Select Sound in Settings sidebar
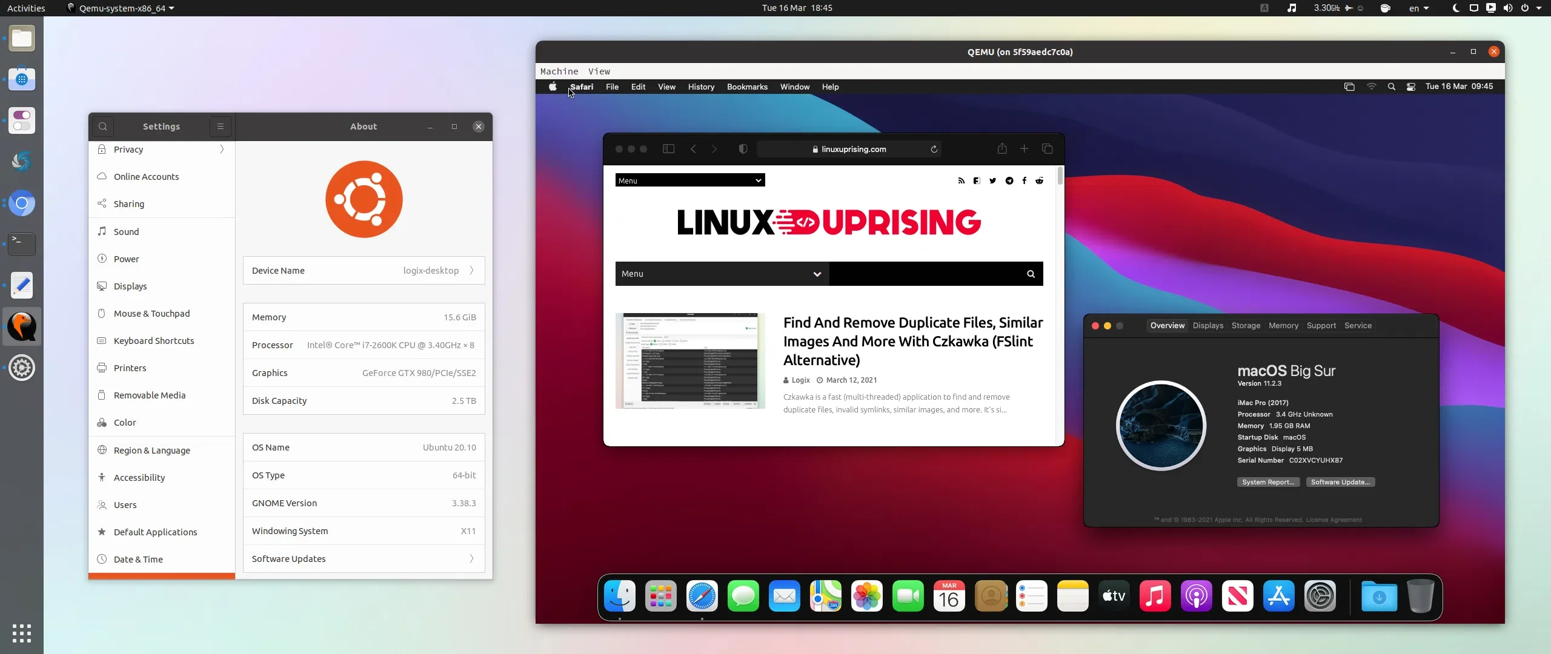This screenshot has height=654, width=1551. coord(162,232)
